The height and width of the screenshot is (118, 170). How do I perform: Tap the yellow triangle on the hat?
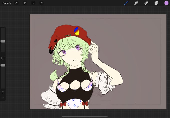[77, 33]
